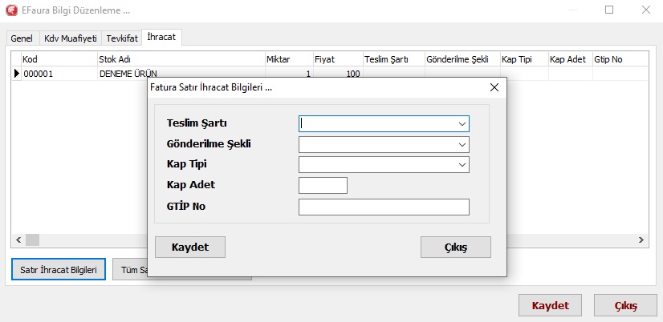Focus the GTİP No text field

coord(383,207)
